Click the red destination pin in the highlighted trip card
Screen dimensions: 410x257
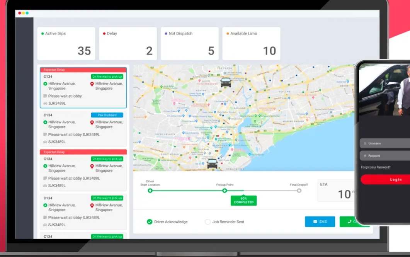92,84
